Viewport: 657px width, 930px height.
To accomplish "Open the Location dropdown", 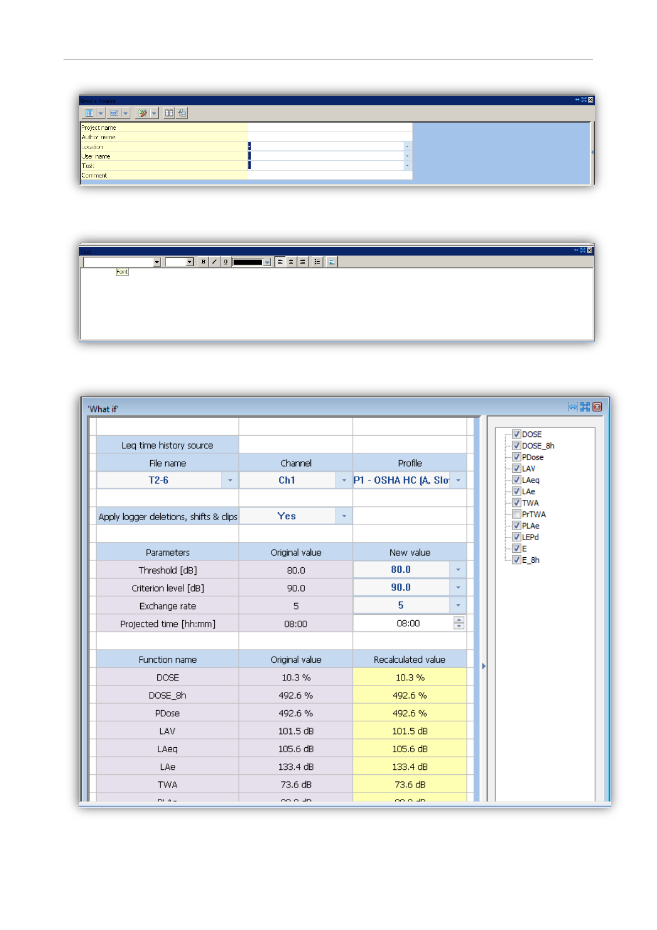I will [407, 147].
